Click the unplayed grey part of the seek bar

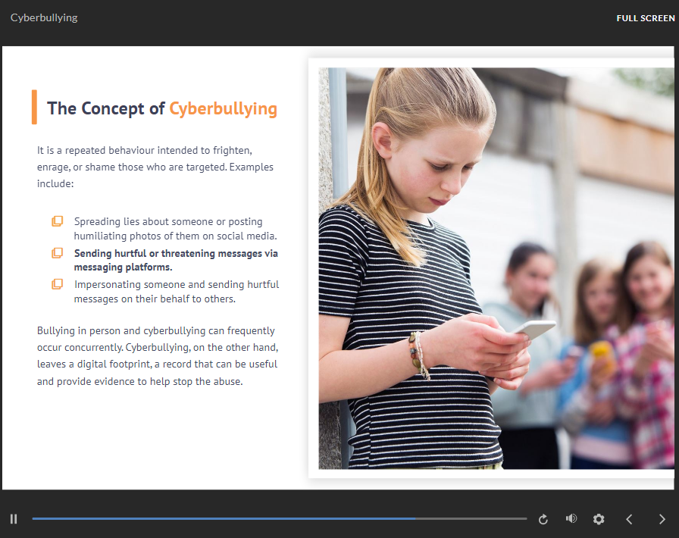point(471,518)
